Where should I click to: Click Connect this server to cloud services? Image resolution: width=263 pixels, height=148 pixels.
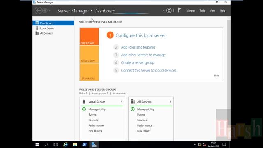tap(149, 70)
